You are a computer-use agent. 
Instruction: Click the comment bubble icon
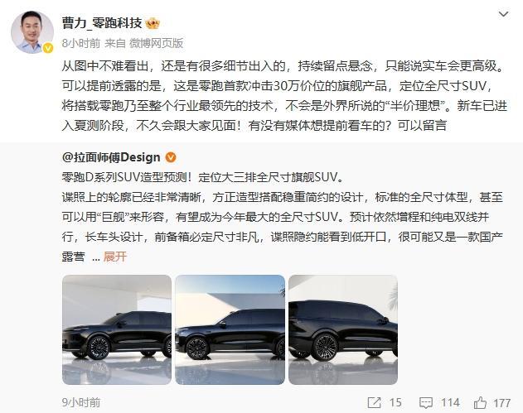425,403
